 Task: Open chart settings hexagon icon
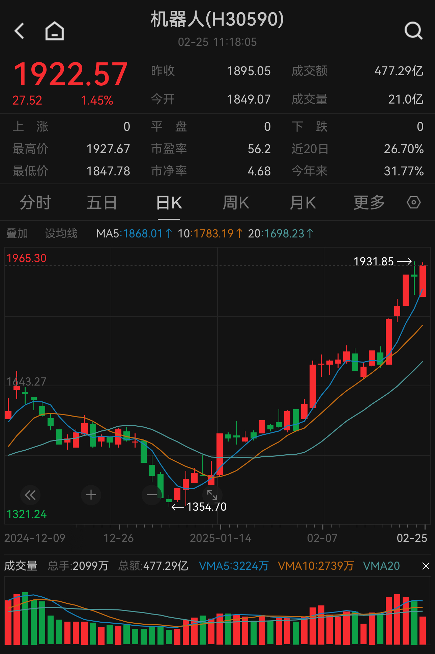[413, 202]
